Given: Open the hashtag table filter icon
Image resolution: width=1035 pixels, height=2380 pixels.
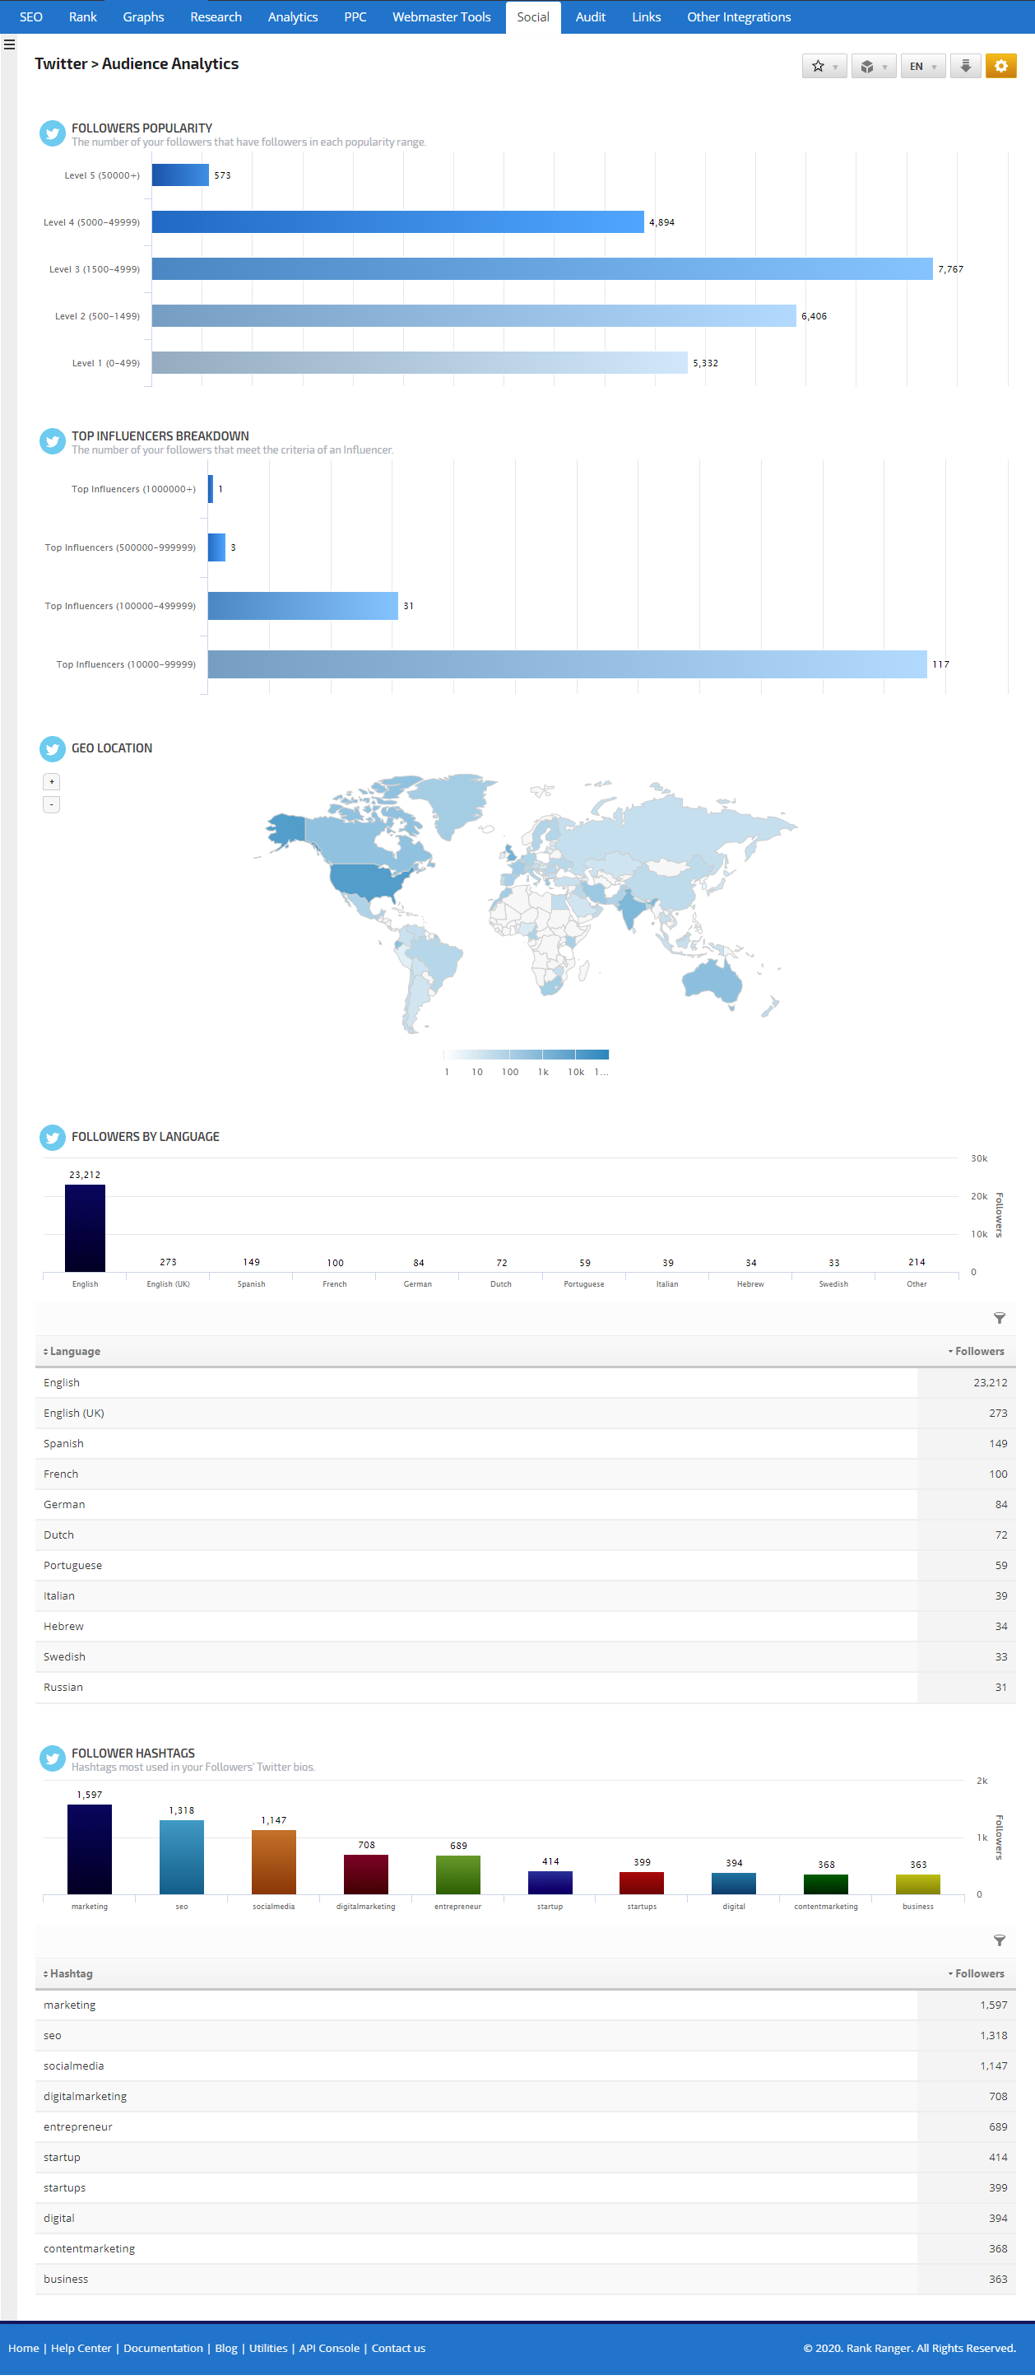Looking at the screenshot, I should tap(999, 1940).
